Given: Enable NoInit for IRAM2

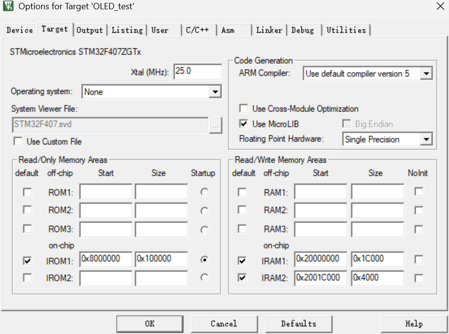Looking at the screenshot, I should 419,278.
